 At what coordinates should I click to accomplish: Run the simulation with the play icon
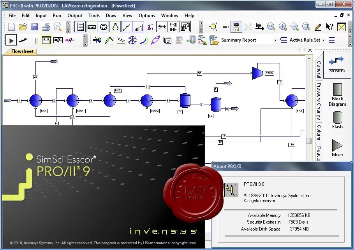click(11, 40)
